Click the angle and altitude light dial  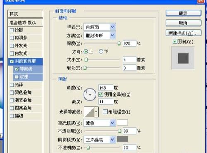(90, 95)
